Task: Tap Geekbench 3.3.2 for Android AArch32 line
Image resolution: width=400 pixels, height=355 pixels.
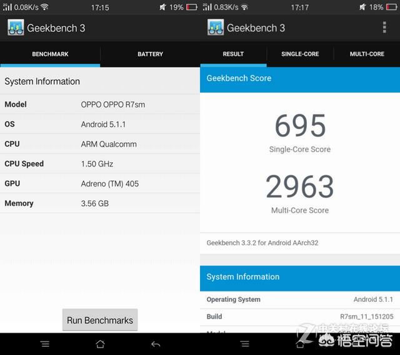Action: coord(262,243)
